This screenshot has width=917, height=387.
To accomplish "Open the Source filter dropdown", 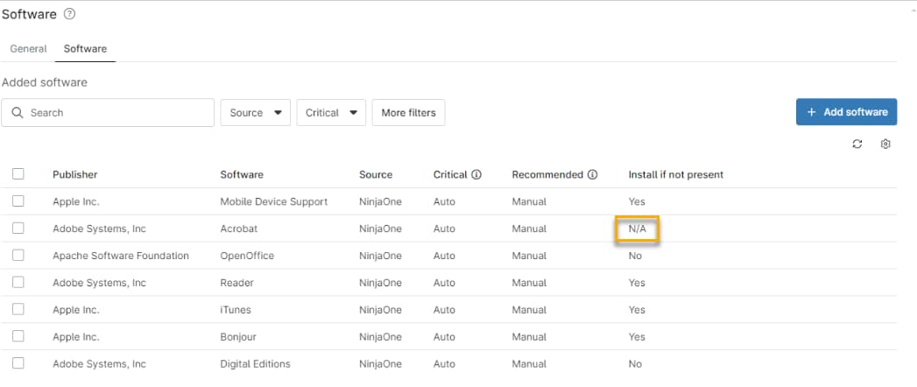I will coord(255,113).
